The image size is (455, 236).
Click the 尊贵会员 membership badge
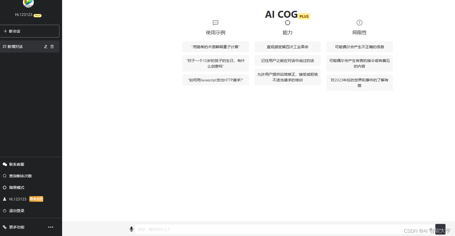point(36,199)
